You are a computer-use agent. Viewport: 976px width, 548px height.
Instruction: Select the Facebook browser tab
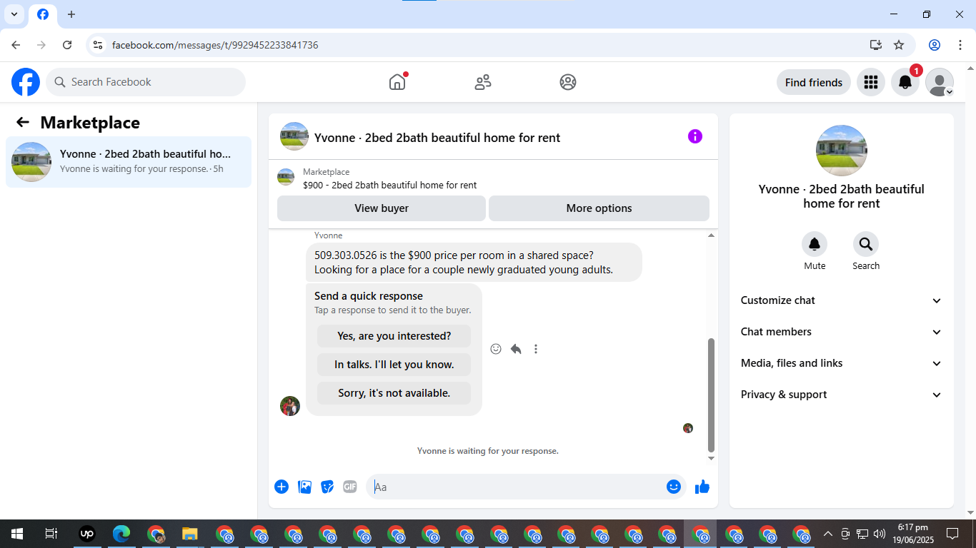43,15
